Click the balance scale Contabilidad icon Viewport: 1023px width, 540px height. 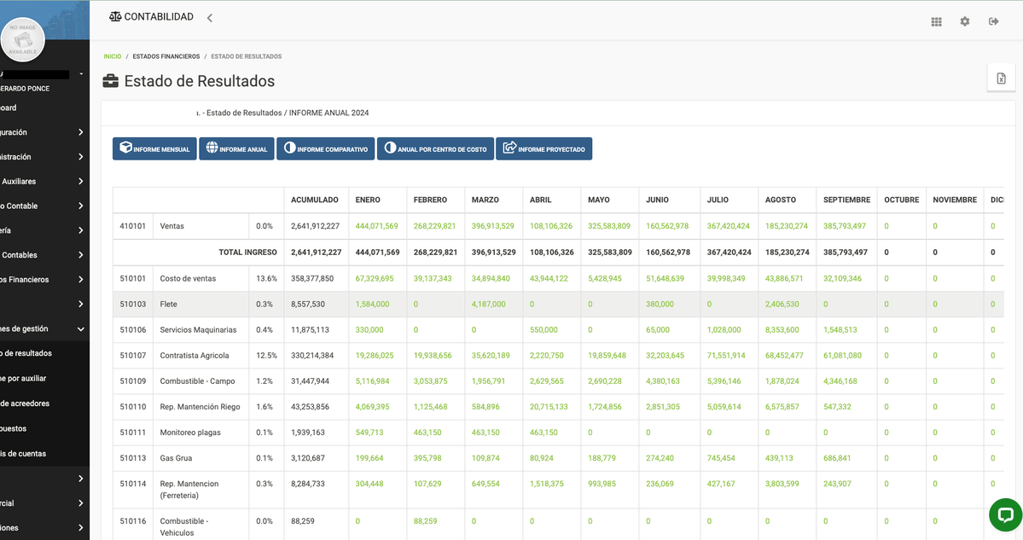pos(115,17)
